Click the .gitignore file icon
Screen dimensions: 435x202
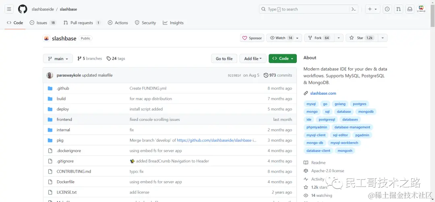click(x=50, y=161)
